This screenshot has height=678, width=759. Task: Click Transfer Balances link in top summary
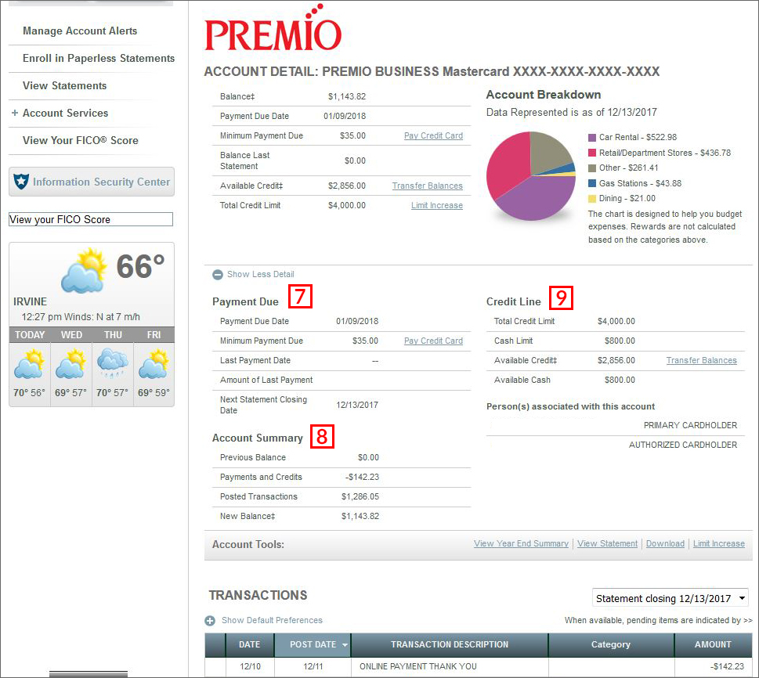428,186
